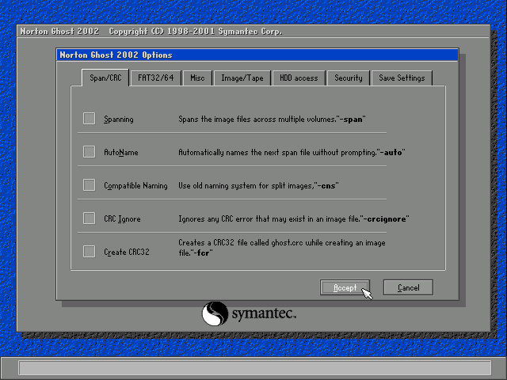Click the Cancel button
This screenshot has height=380, width=507.
point(408,287)
